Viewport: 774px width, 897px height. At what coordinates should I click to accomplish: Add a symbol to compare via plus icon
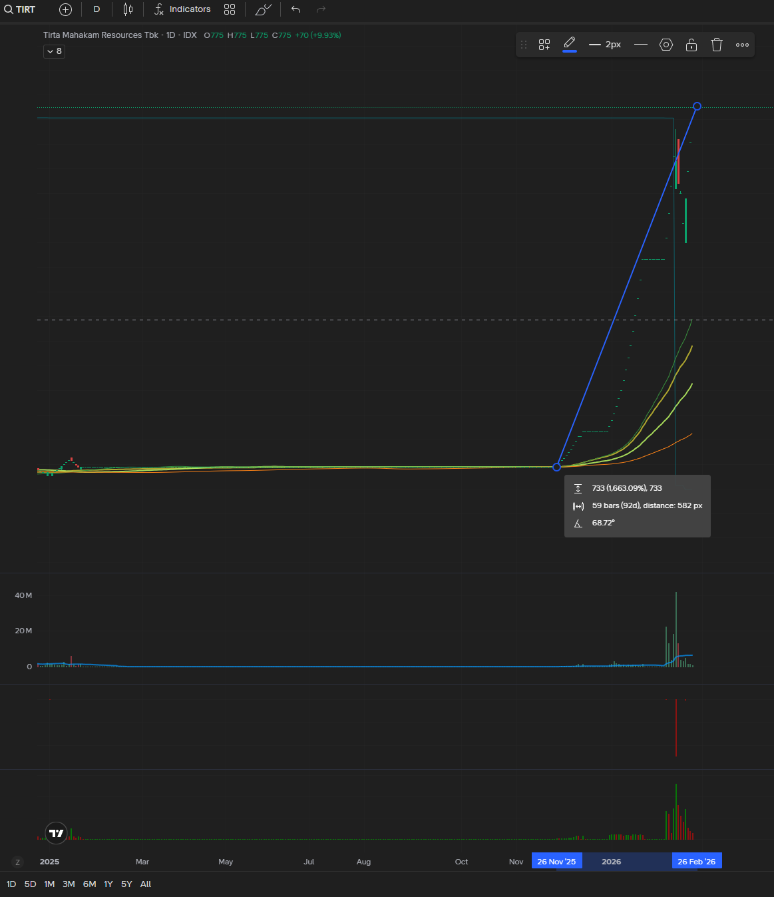click(65, 9)
